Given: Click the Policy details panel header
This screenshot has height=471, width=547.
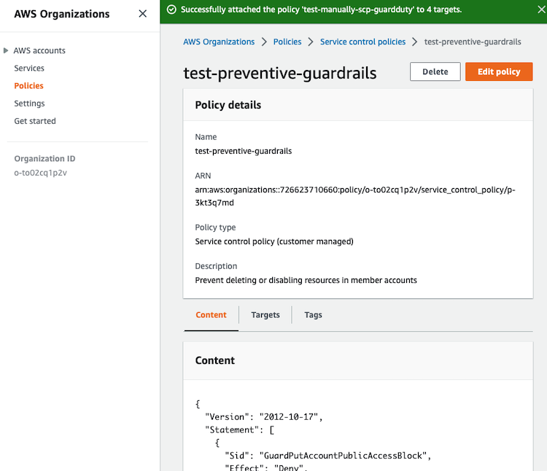Looking at the screenshot, I should (x=358, y=105).
